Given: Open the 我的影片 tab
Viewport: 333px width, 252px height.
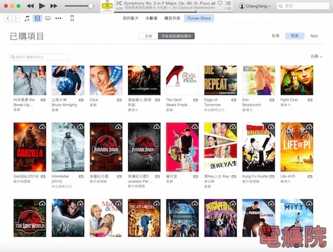Looking at the screenshot, I should pos(131,18).
